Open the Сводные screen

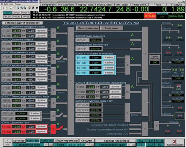point(87,140)
